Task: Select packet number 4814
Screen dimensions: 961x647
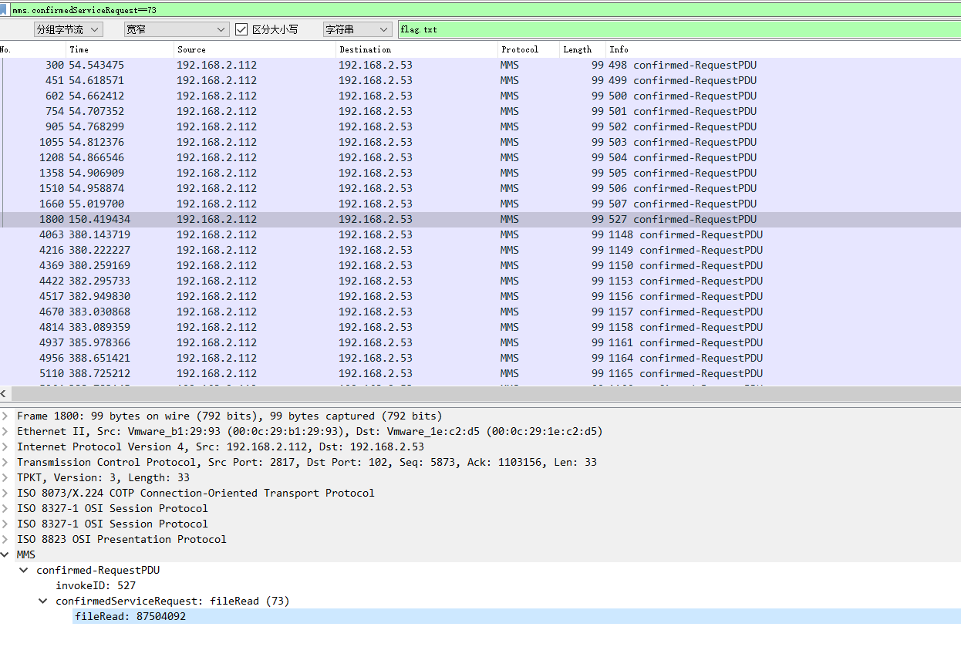Action: coord(480,327)
